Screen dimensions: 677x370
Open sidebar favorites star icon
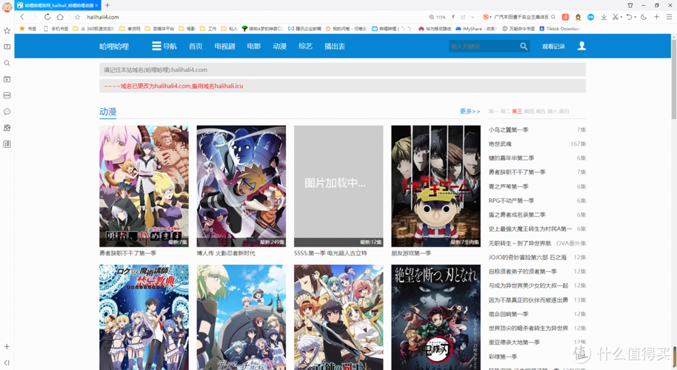point(7,31)
